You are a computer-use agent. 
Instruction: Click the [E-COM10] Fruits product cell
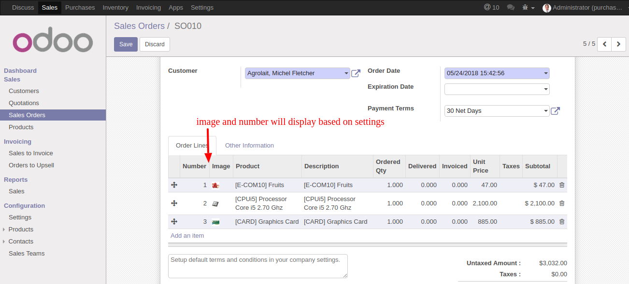[267, 185]
